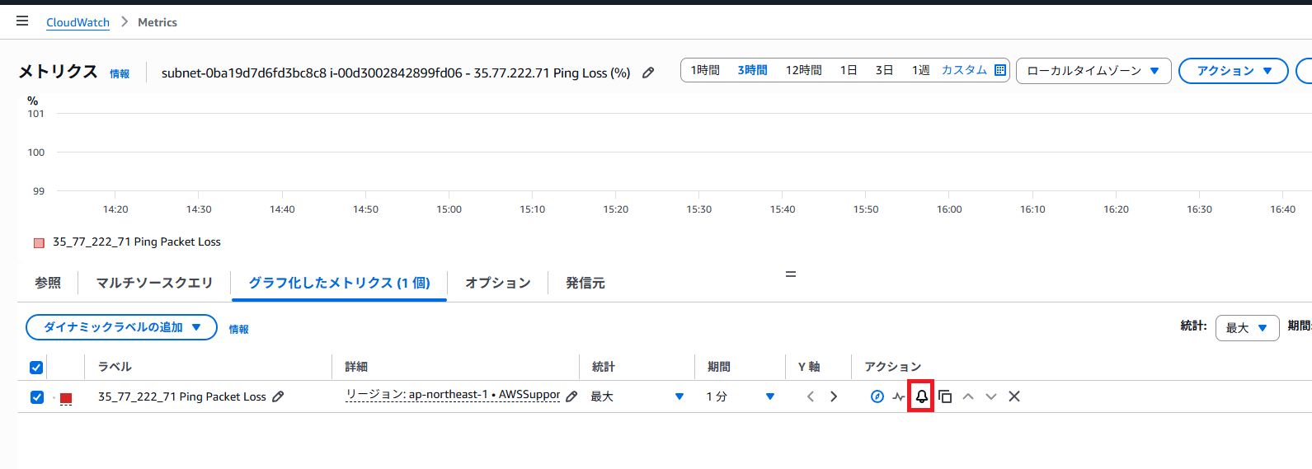Open the アクション dropdown button
This screenshot has width=1312, height=469.
(1233, 71)
